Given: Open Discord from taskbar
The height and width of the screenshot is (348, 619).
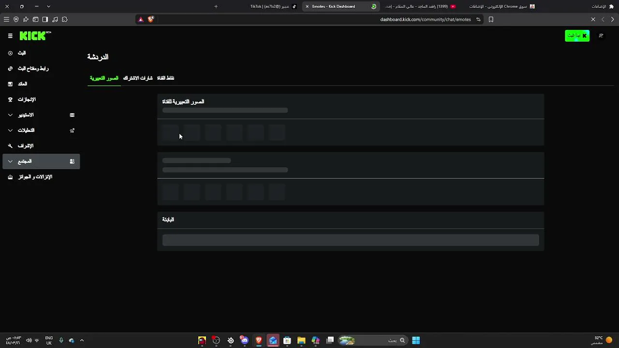Looking at the screenshot, I should (x=244, y=341).
